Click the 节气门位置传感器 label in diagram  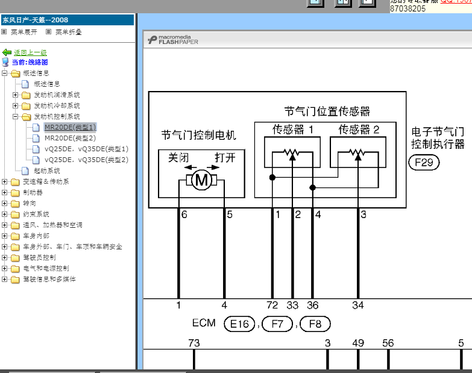coord(327,111)
